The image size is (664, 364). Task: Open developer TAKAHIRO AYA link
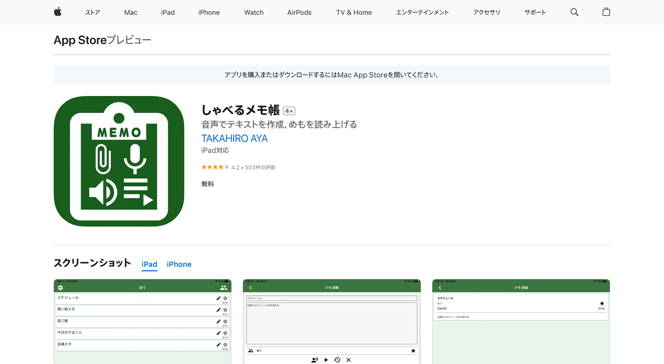(234, 138)
